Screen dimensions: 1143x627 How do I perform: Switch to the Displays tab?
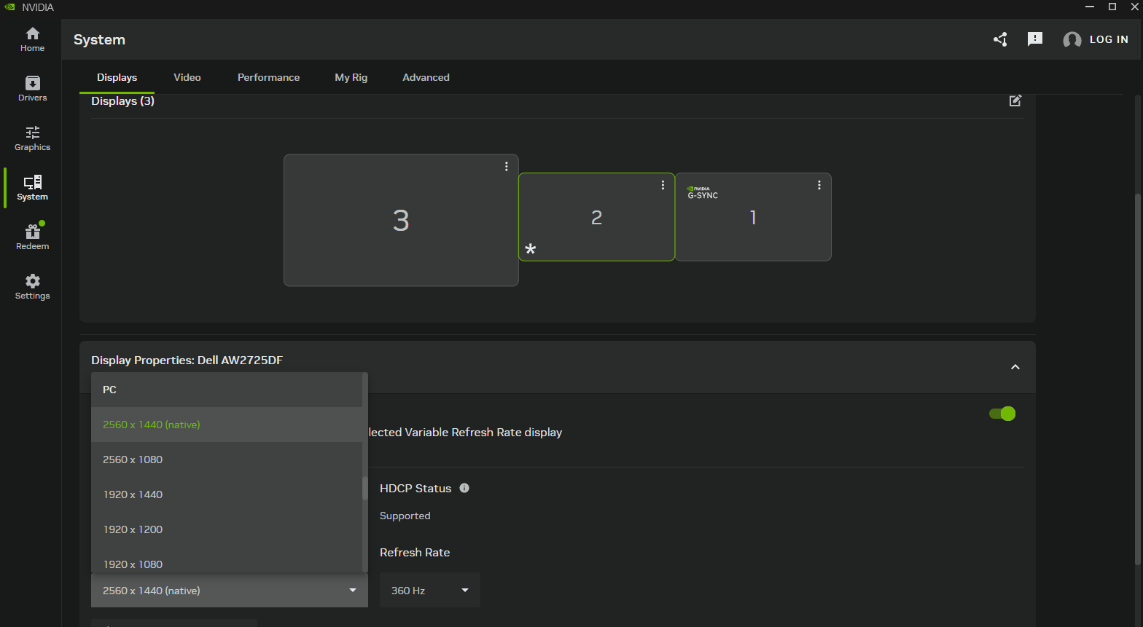(x=117, y=77)
